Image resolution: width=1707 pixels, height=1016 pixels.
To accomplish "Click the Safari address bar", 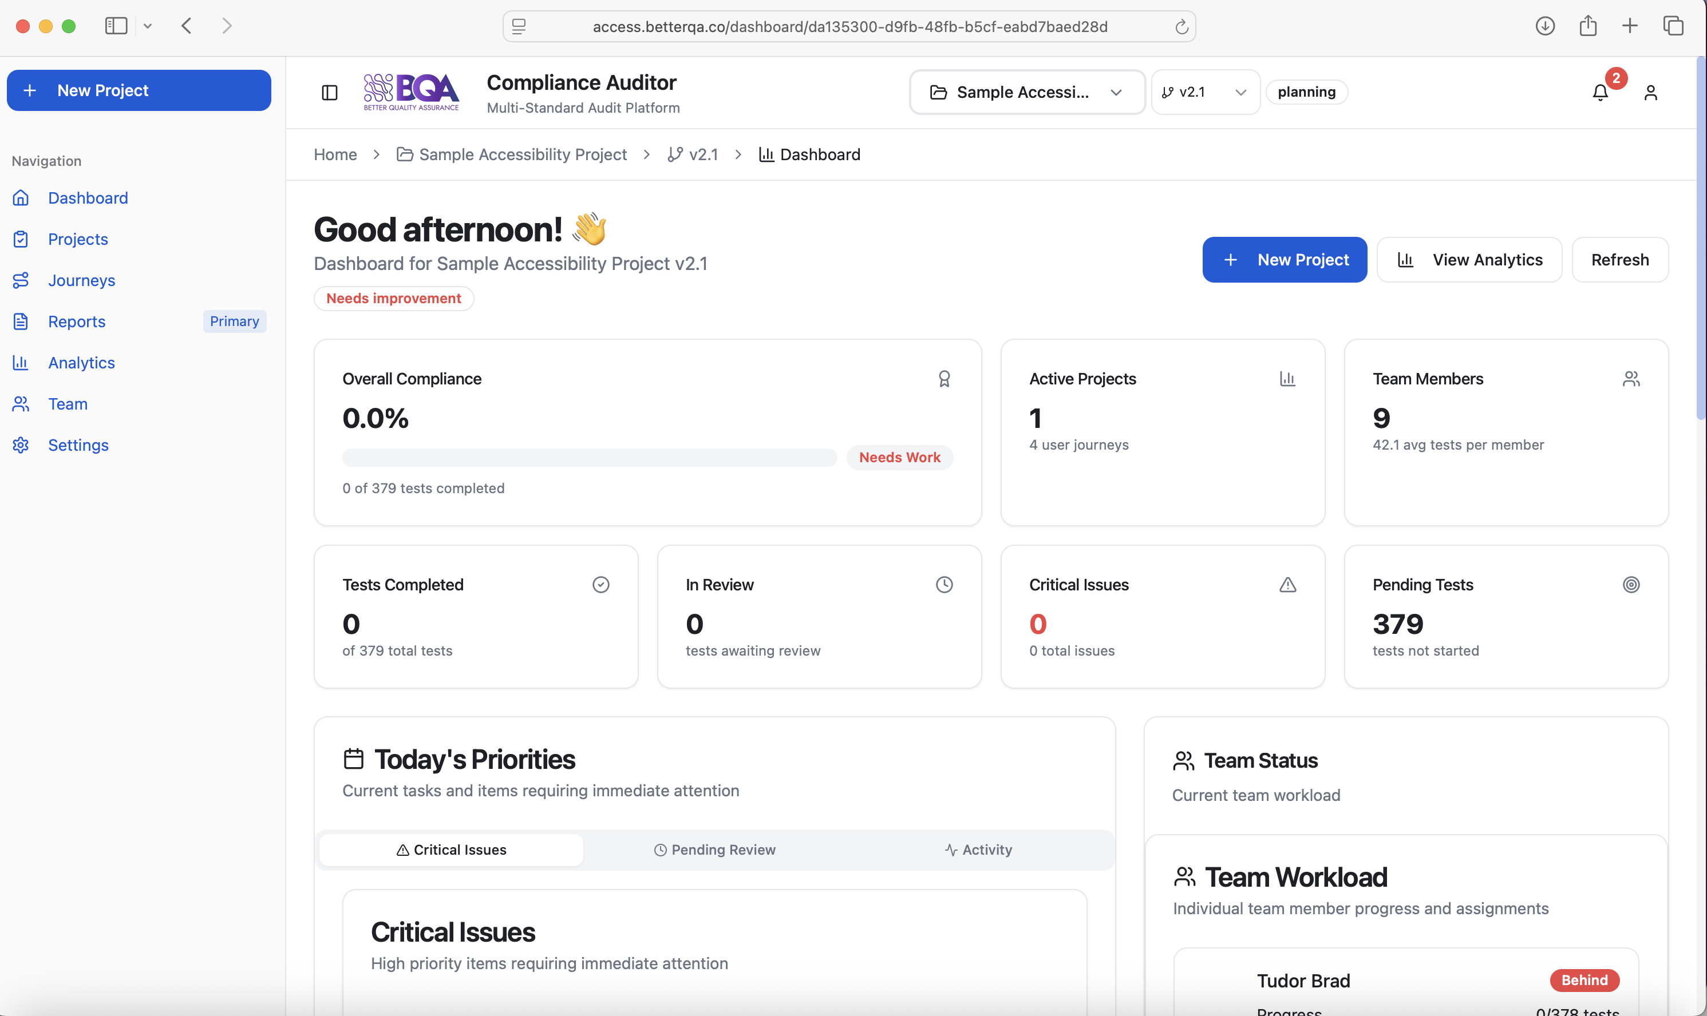I will click(849, 27).
